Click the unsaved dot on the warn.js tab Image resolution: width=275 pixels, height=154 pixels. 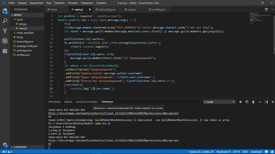point(90,9)
